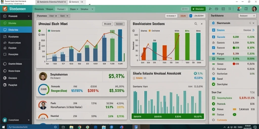Open the user avatar at the top-right corner
Screen dimensions: 259x129
click(254, 9)
